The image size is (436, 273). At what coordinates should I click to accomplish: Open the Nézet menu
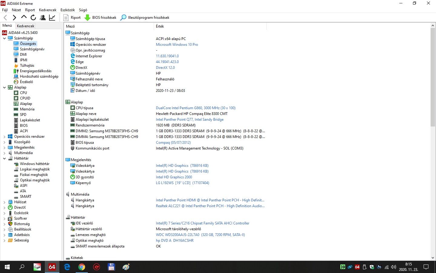[x=16, y=10]
